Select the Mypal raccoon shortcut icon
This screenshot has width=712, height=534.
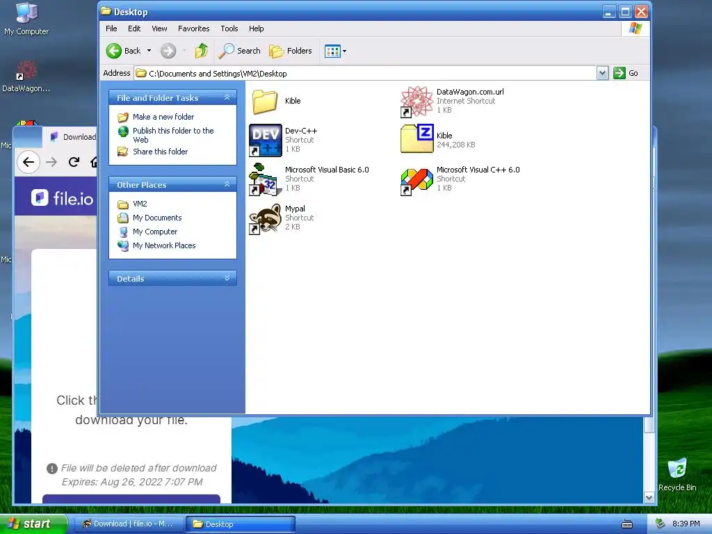(x=266, y=219)
